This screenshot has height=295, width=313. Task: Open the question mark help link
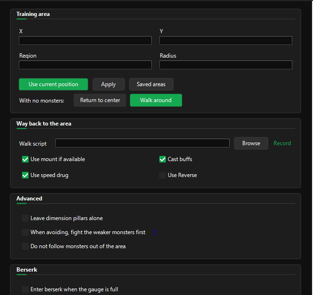[x=155, y=232]
